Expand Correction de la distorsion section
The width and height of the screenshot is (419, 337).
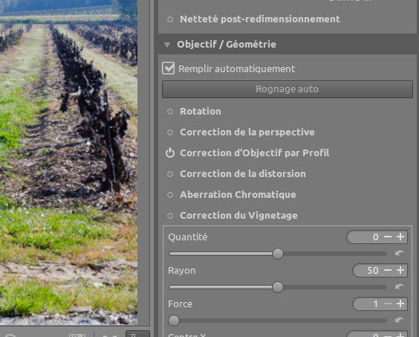click(243, 174)
